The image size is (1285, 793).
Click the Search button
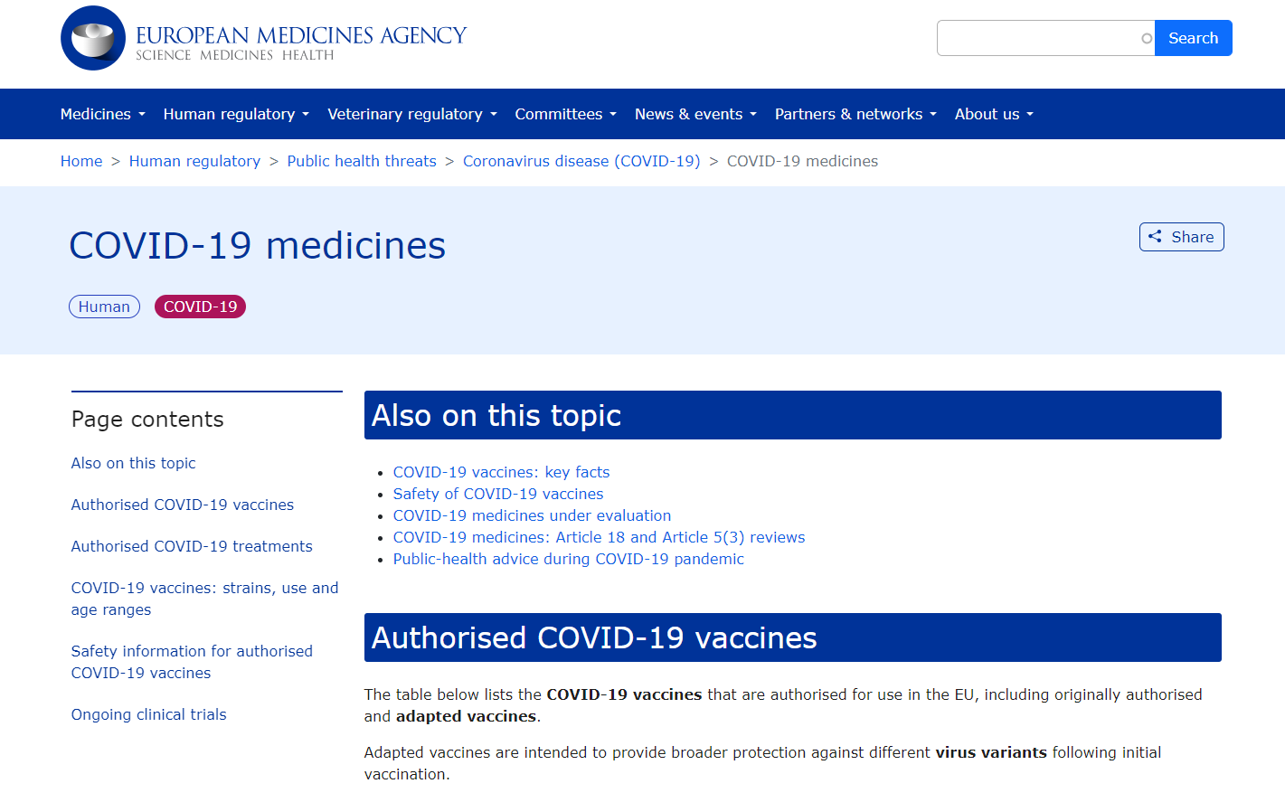click(1193, 38)
